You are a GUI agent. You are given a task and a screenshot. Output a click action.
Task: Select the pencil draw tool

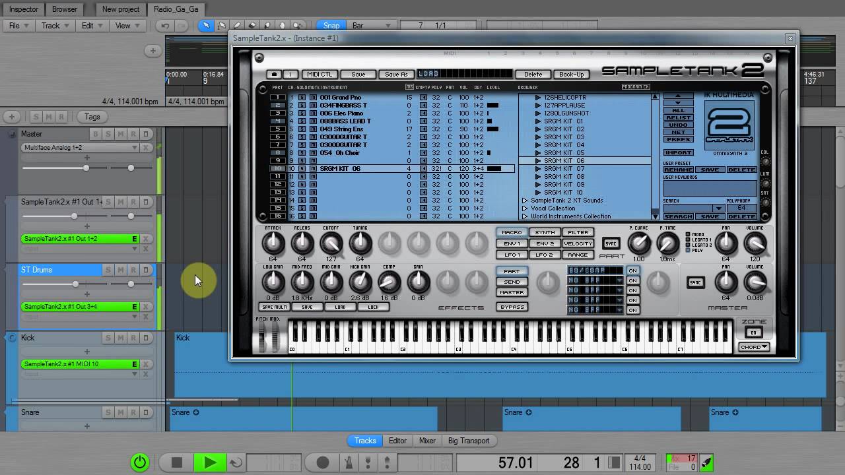[x=237, y=26]
